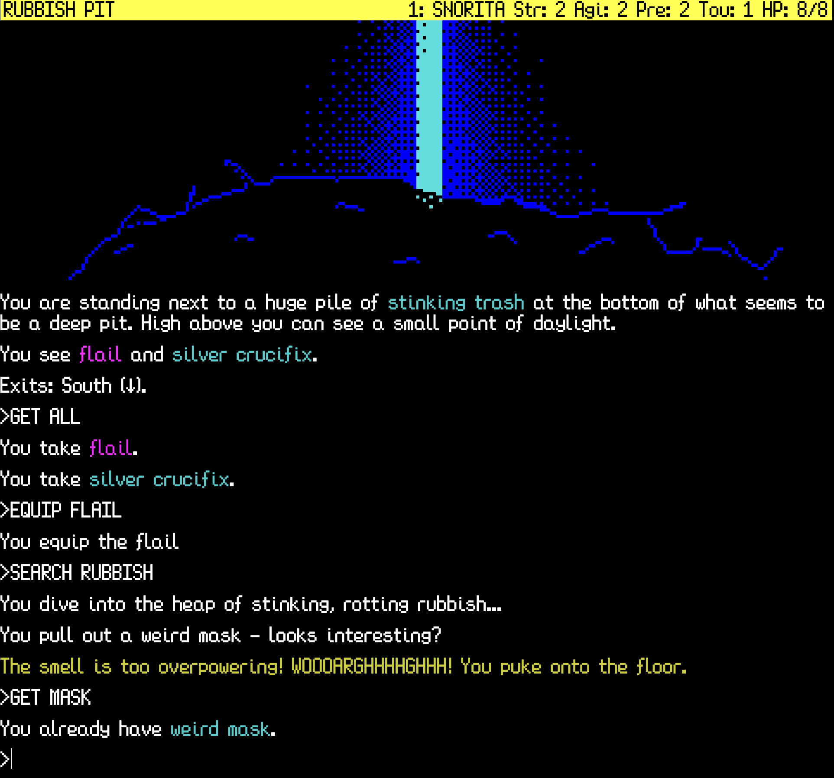Click 'silver crucifix' in the You see line
The height and width of the screenshot is (778, 834).
(242, 355)
